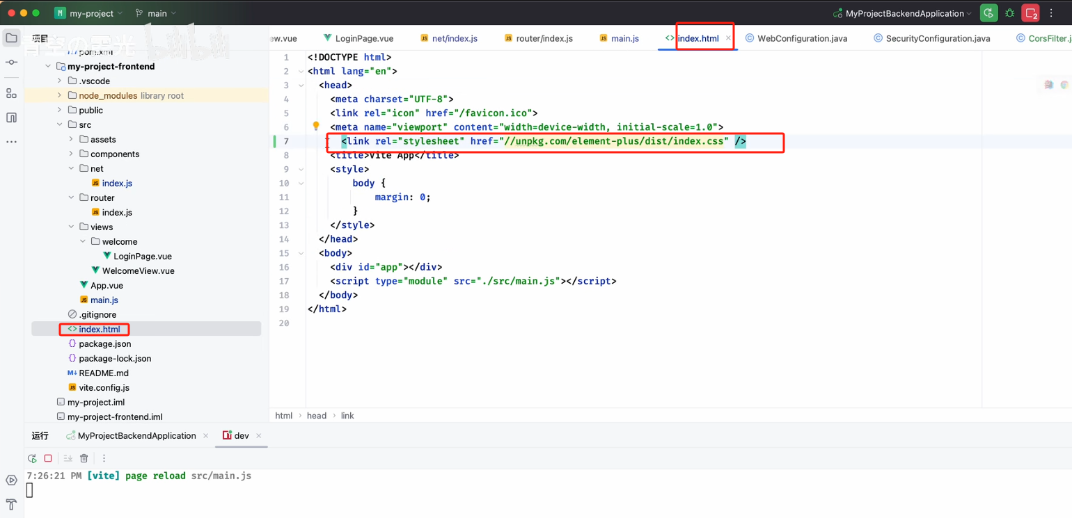Select MyProjectBackendApplication tab in Run panel
1072x518 pixels.
(131, 436)
